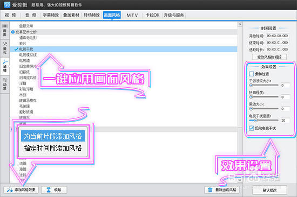
Task: Choose the 旧海报风格 style
Action: [28, 78]
